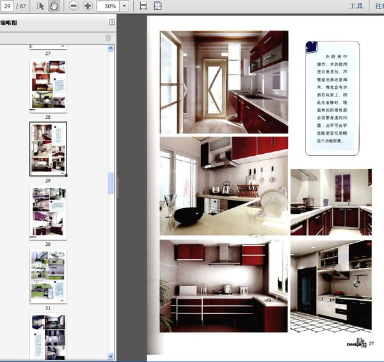
Task: Click thumbnail scrollbar up arrow
Action: tap(111, 48)
